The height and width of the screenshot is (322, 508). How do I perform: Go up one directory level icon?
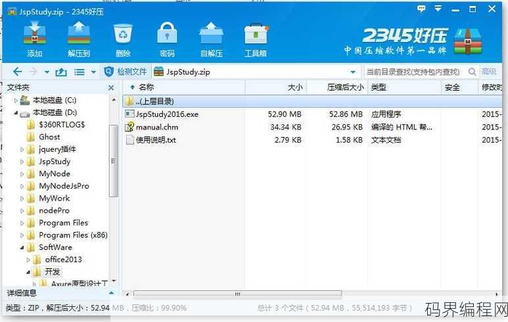pos(61,72)
